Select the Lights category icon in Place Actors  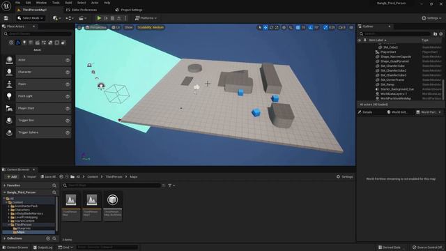pos(24,43)
